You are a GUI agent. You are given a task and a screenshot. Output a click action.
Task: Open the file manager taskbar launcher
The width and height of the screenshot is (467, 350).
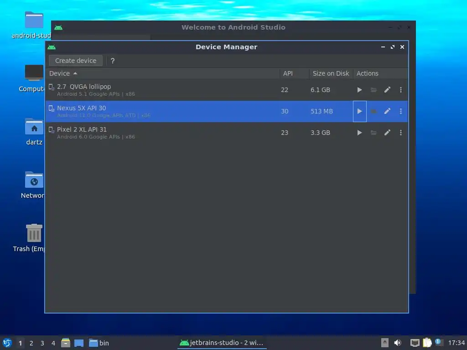[66, 343]
